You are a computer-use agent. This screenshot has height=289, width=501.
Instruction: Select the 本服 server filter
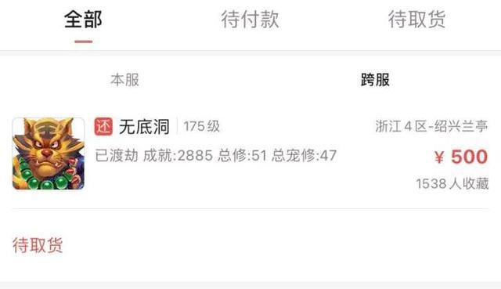[125, 80]
